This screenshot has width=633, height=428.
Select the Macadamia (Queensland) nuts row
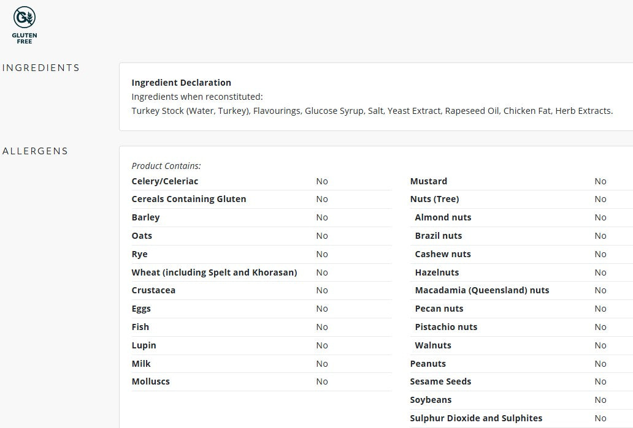[521, 290]
